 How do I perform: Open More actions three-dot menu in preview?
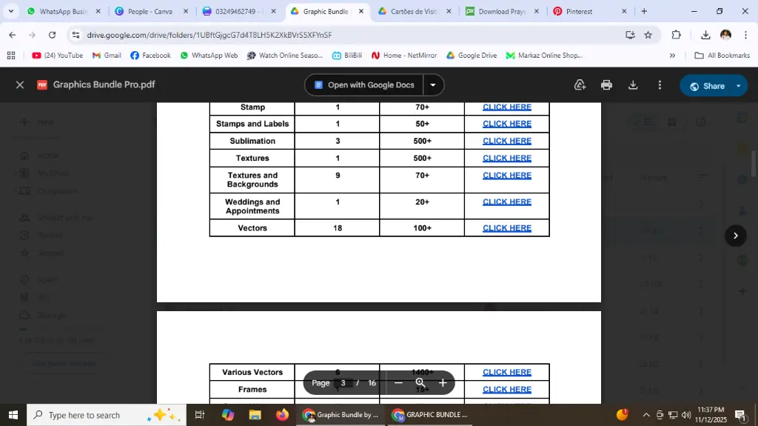(660, 85)
